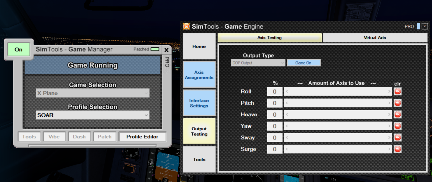Click the Sway percent value field
Screen dimensions: 432x182
(275, 138)
